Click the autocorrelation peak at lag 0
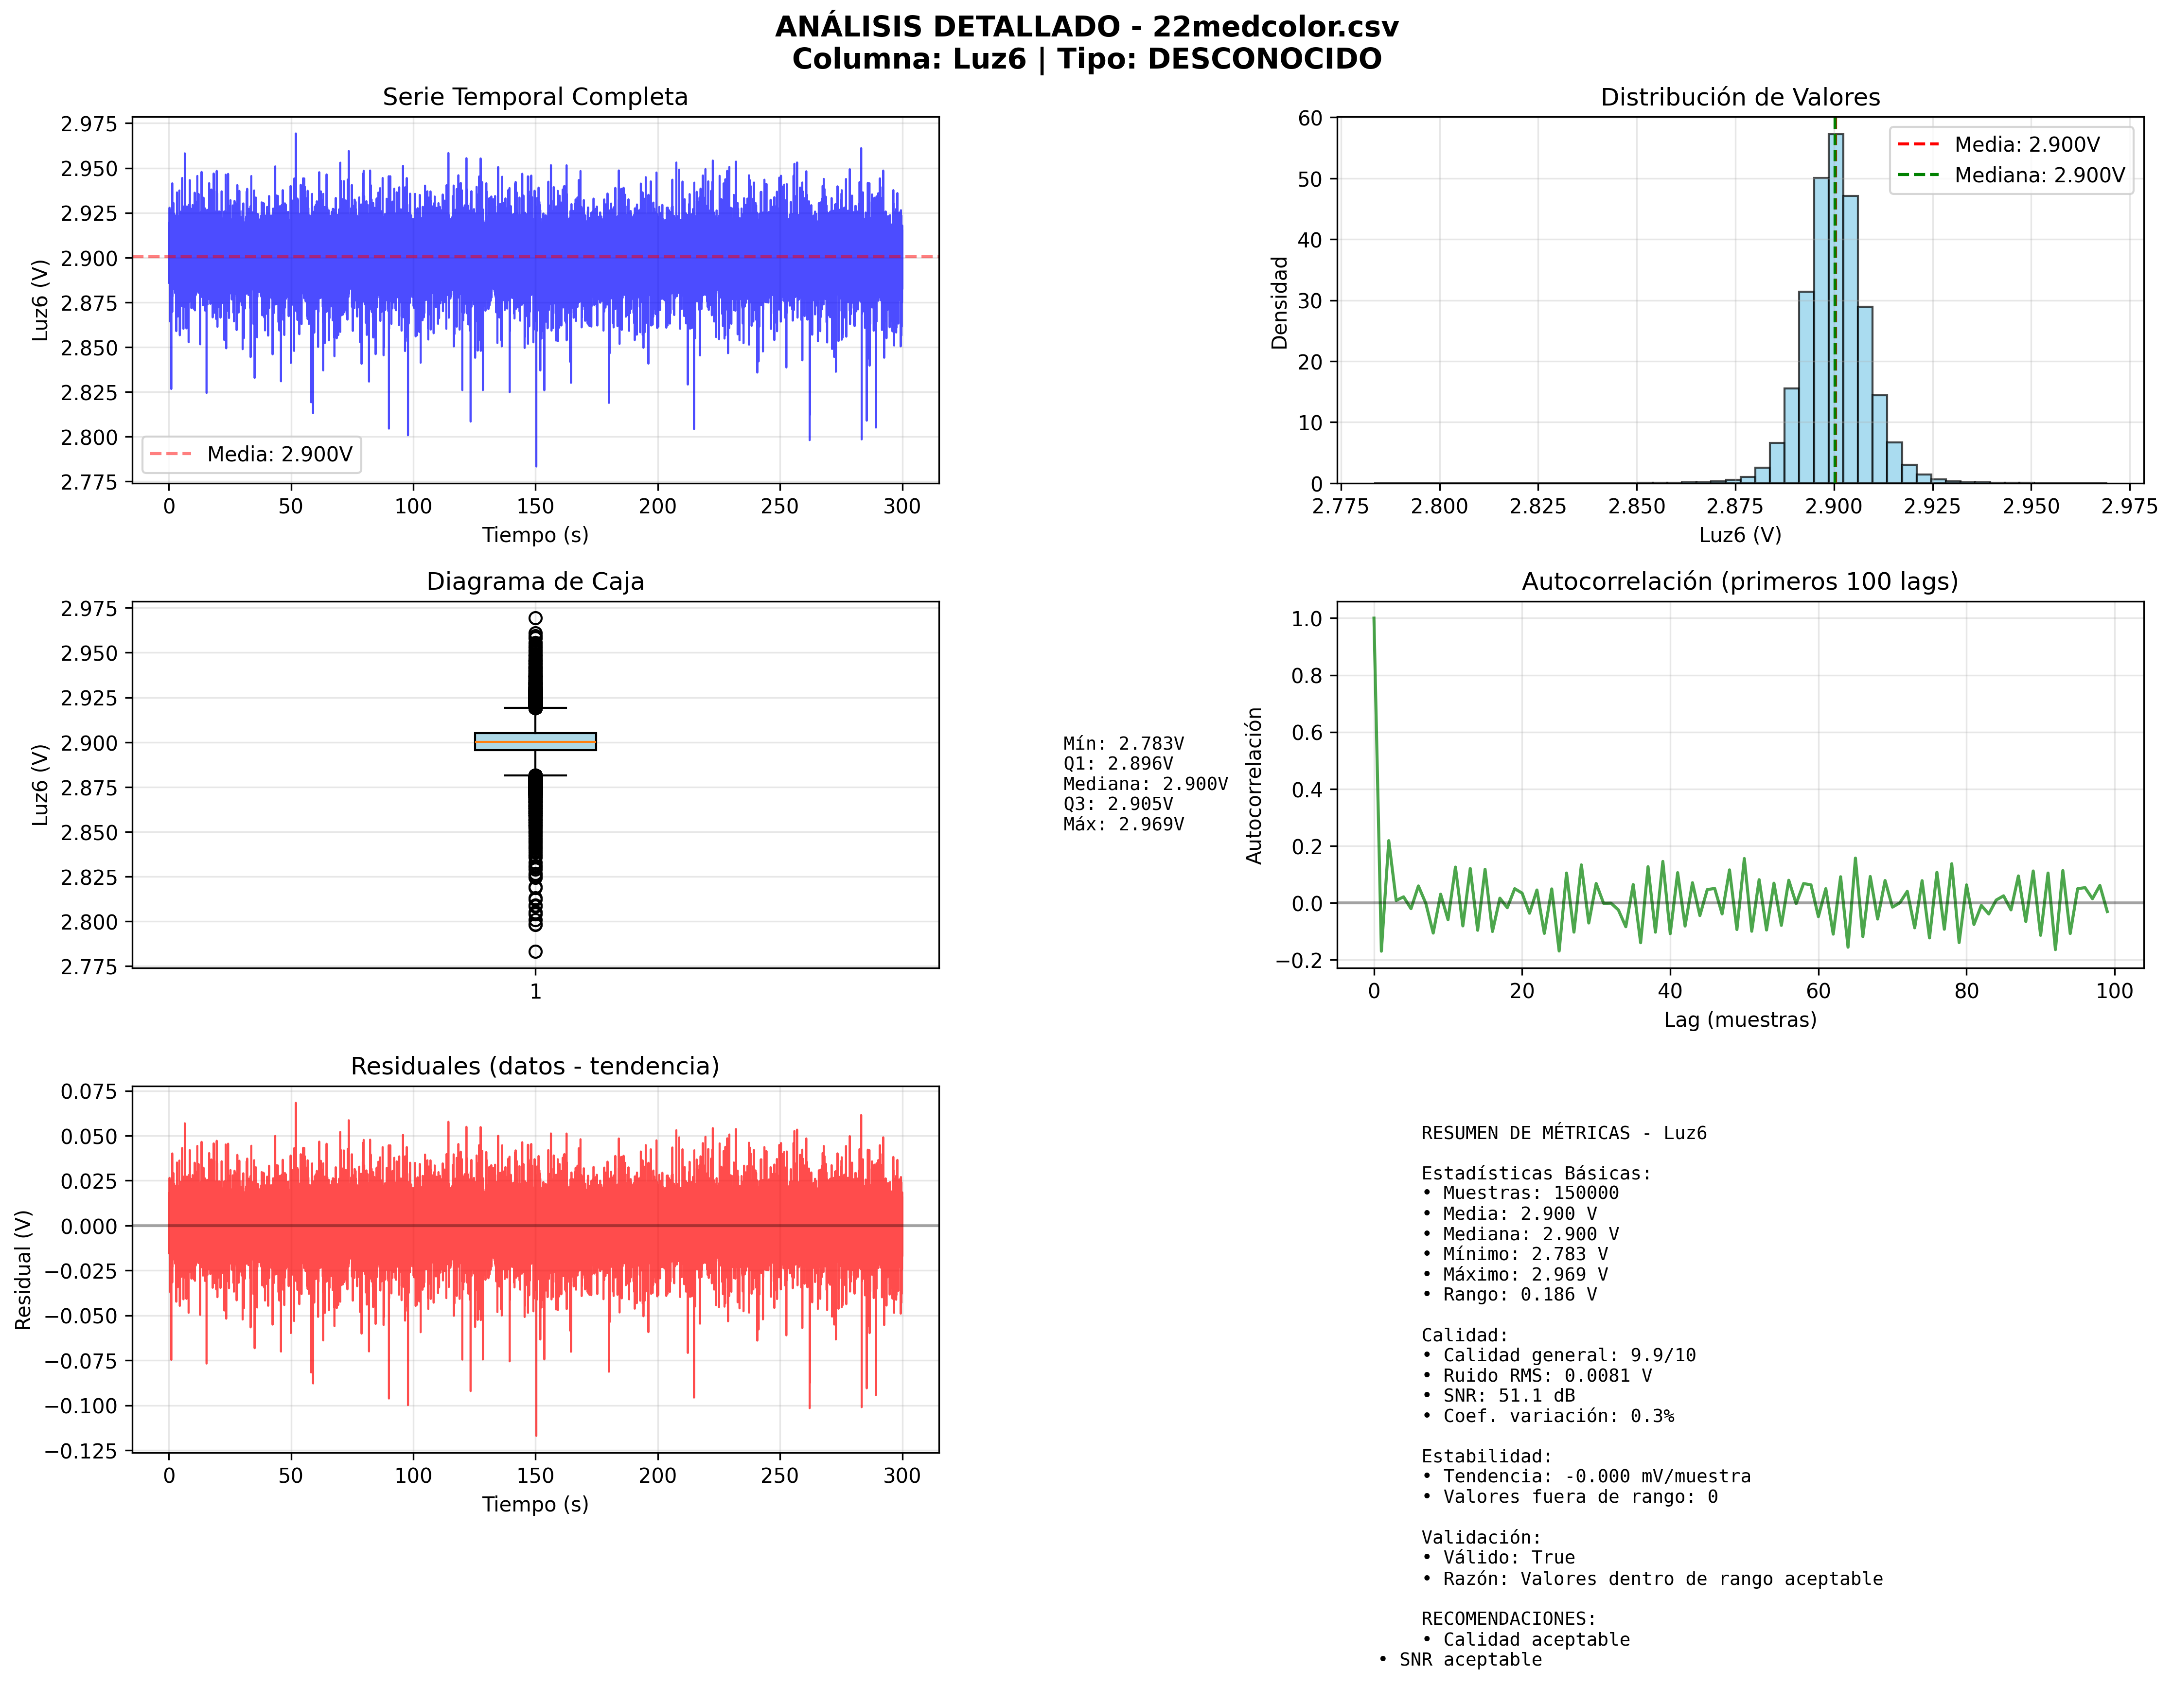Image resolution: width=2173 pixels, height=1704 pixels. [x=1374, y=619]
